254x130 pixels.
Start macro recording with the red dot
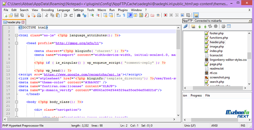coord(165,15)
